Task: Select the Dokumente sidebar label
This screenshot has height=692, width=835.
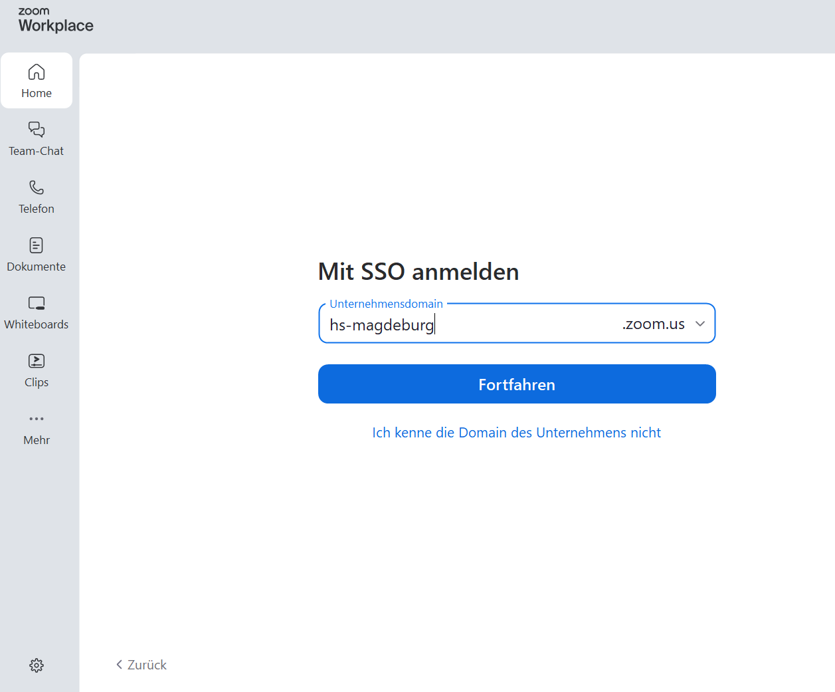Action: click(37, 267)
